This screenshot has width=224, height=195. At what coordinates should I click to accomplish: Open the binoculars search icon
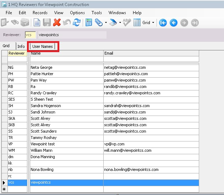(x=15, y=23)
